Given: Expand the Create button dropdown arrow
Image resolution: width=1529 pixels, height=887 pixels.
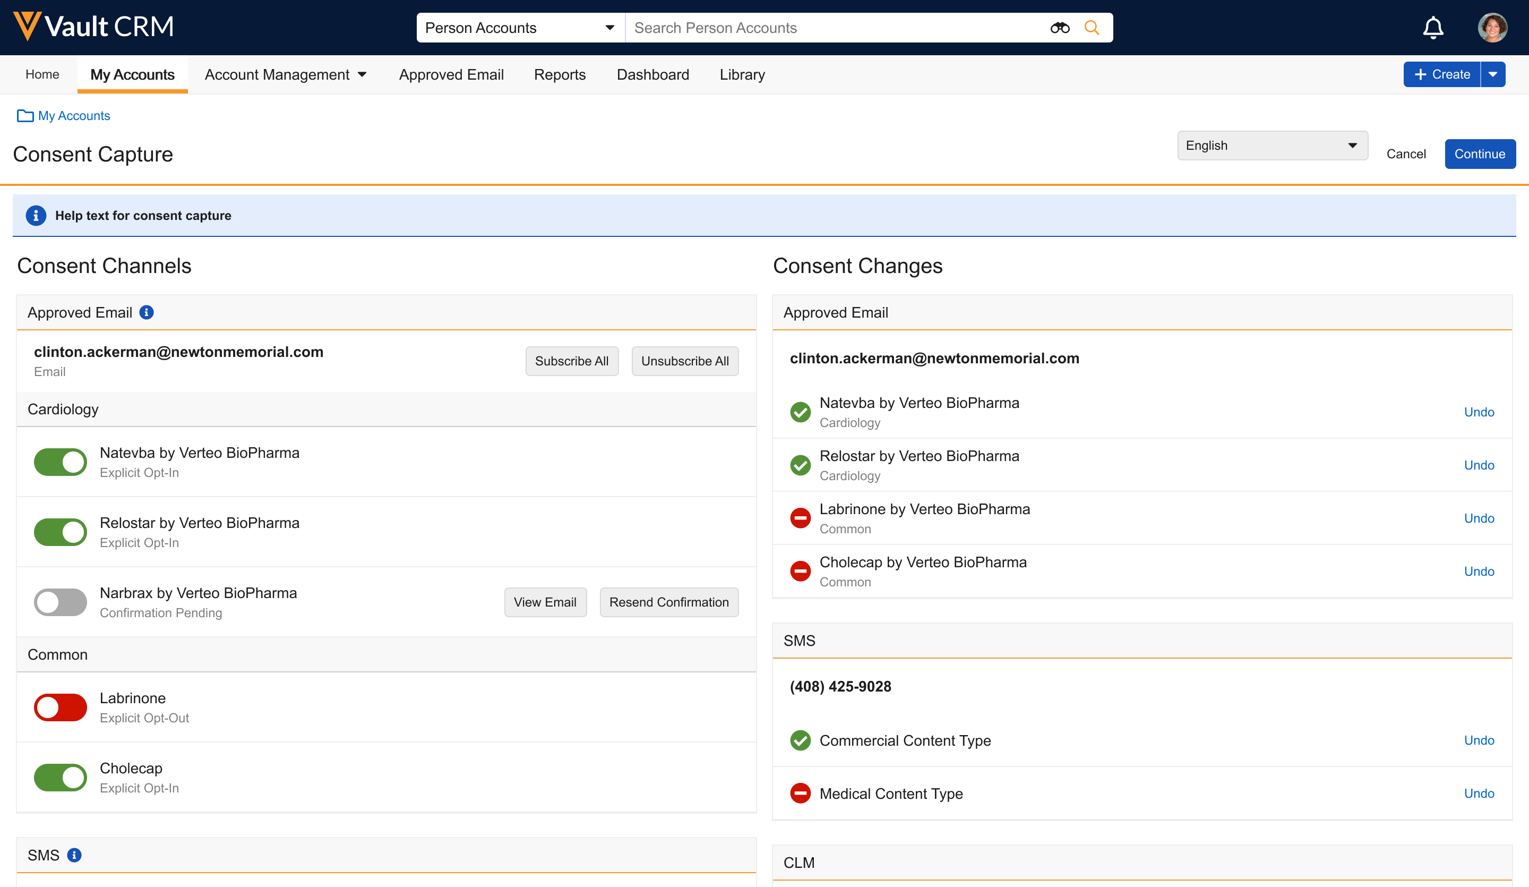Looking at the screenshot, I should [x=1492, y=74].
